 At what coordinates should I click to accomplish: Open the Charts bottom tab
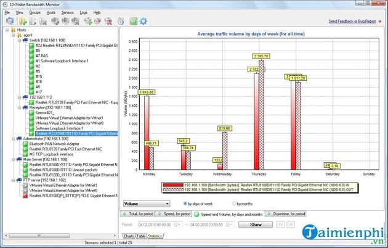tap(129, 236)
